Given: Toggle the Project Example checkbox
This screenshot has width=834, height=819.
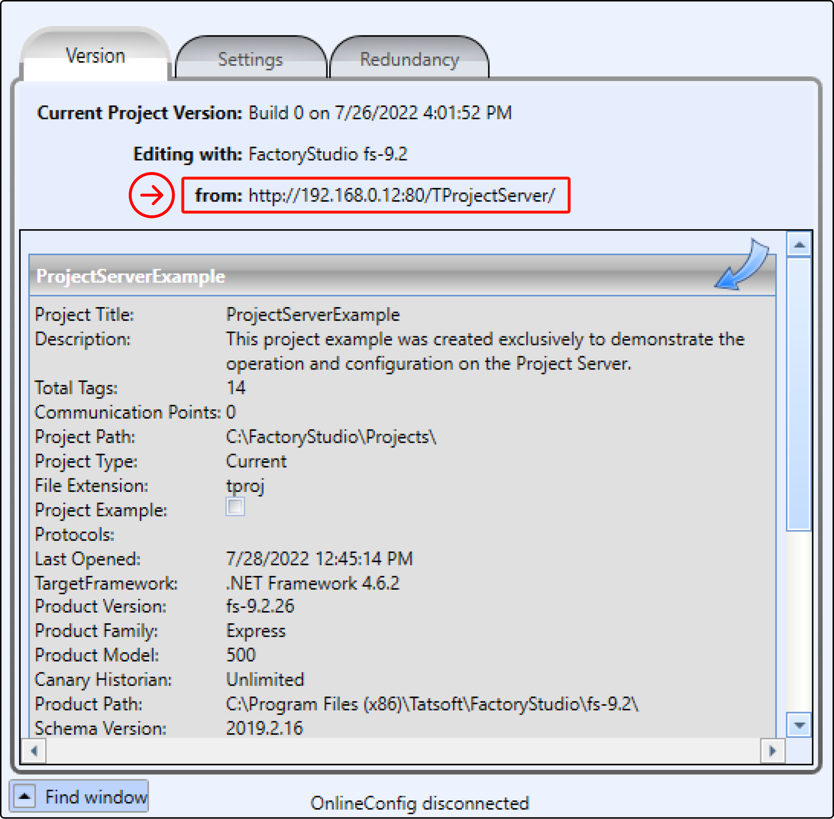Looking at the screenshot, I should (235, 507).
